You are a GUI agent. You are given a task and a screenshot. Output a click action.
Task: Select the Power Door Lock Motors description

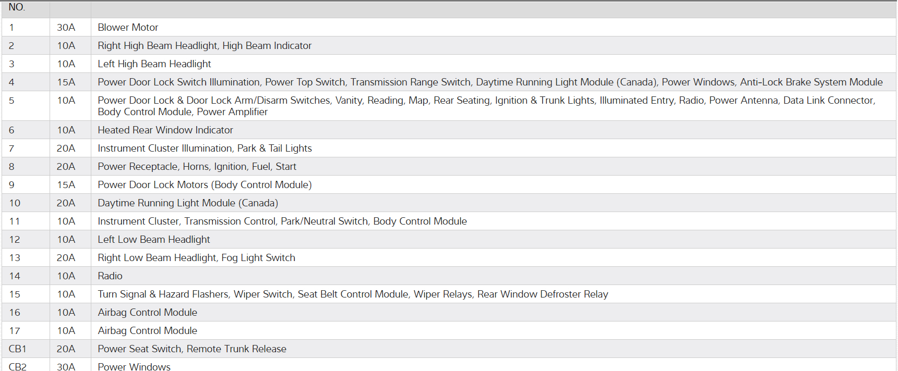tap(205, 185)
